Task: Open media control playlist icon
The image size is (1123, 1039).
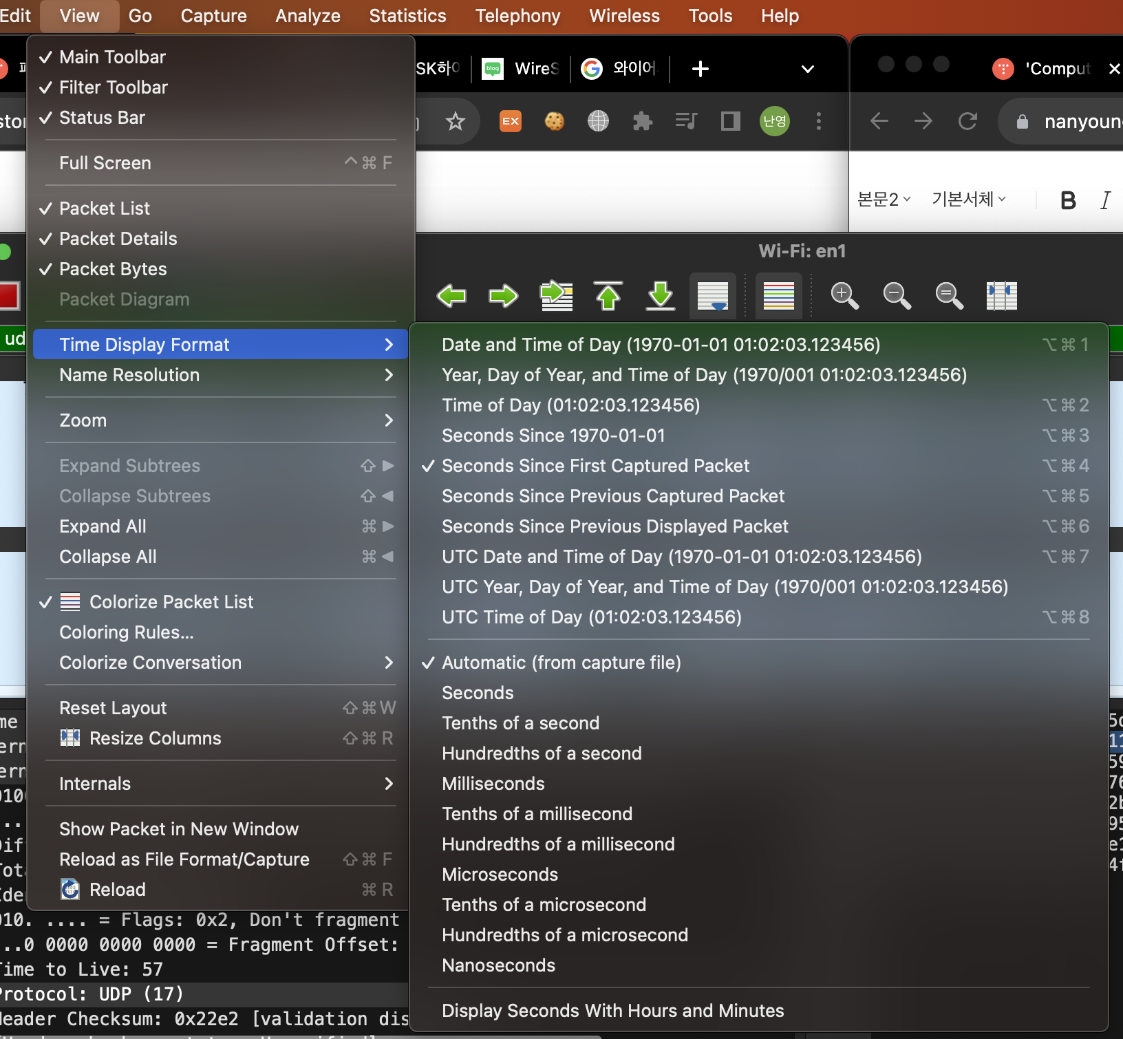Action: point(686,121)
